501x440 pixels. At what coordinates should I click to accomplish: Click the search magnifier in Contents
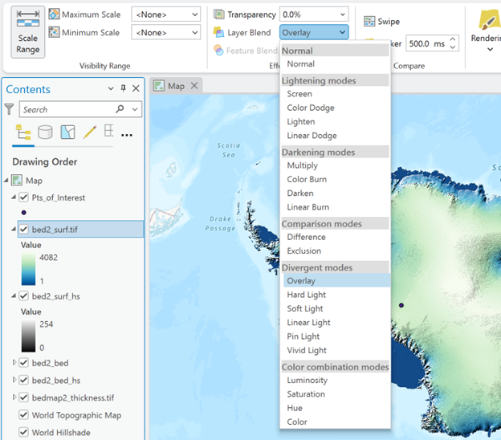click(120, 109)
